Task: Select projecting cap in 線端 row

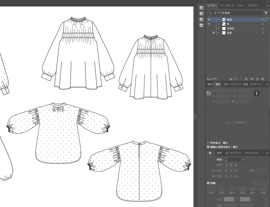Action: 236,165
